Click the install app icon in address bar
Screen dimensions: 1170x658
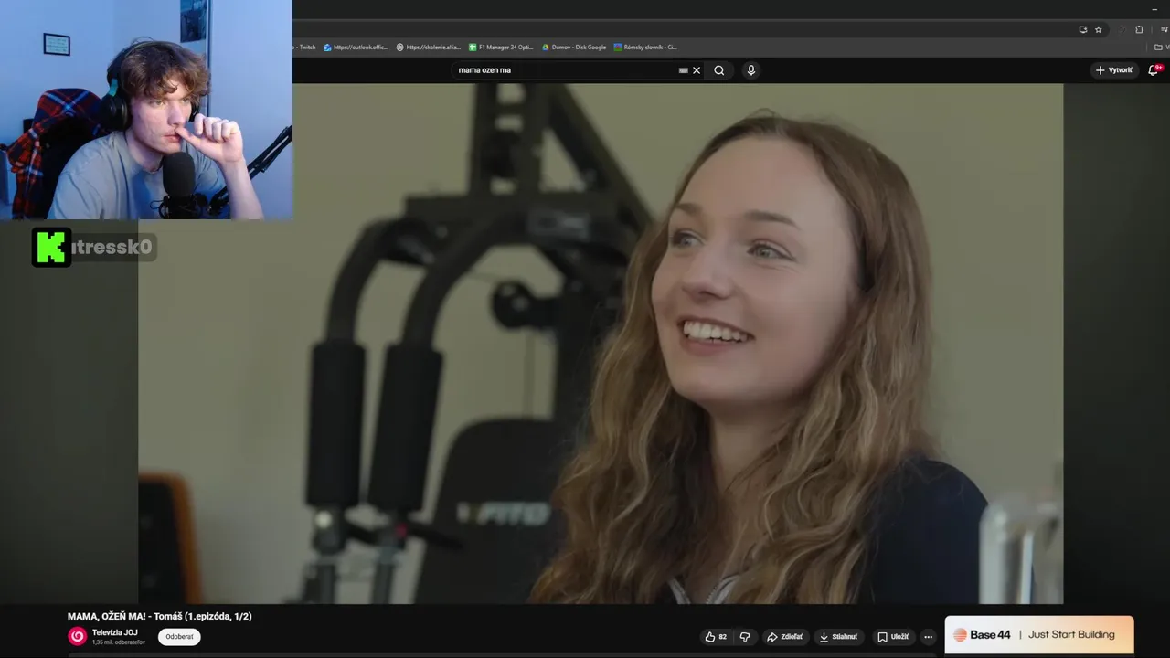1083,29
